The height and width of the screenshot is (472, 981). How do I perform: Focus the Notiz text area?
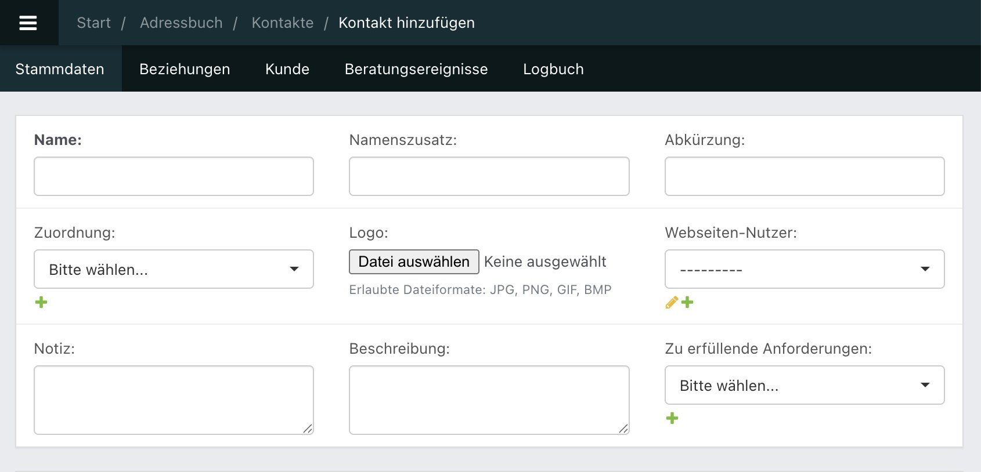pos(174,400)
